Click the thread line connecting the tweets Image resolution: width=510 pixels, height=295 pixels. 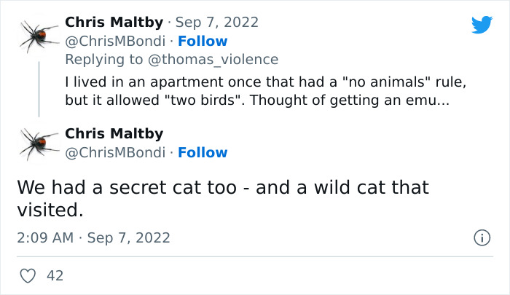pos(39,87)
